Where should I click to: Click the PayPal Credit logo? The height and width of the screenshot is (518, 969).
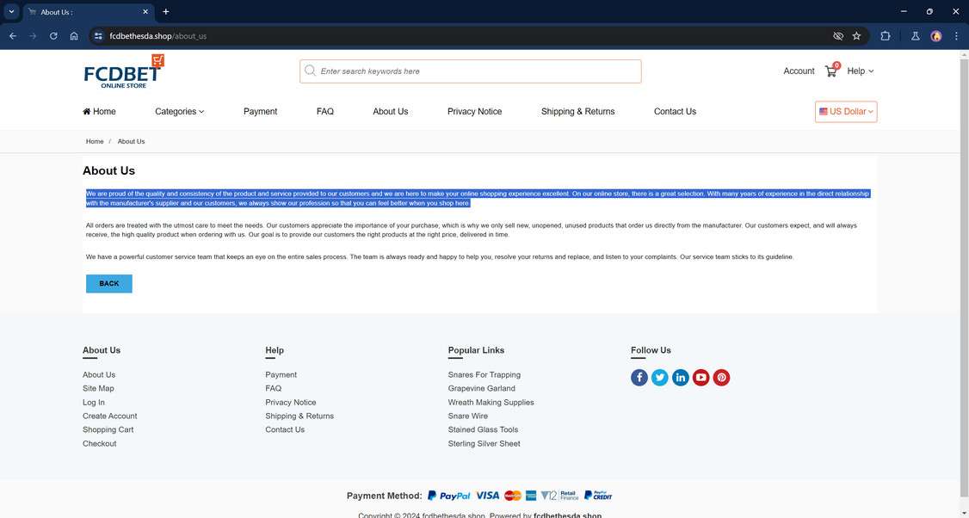point(598,496)
